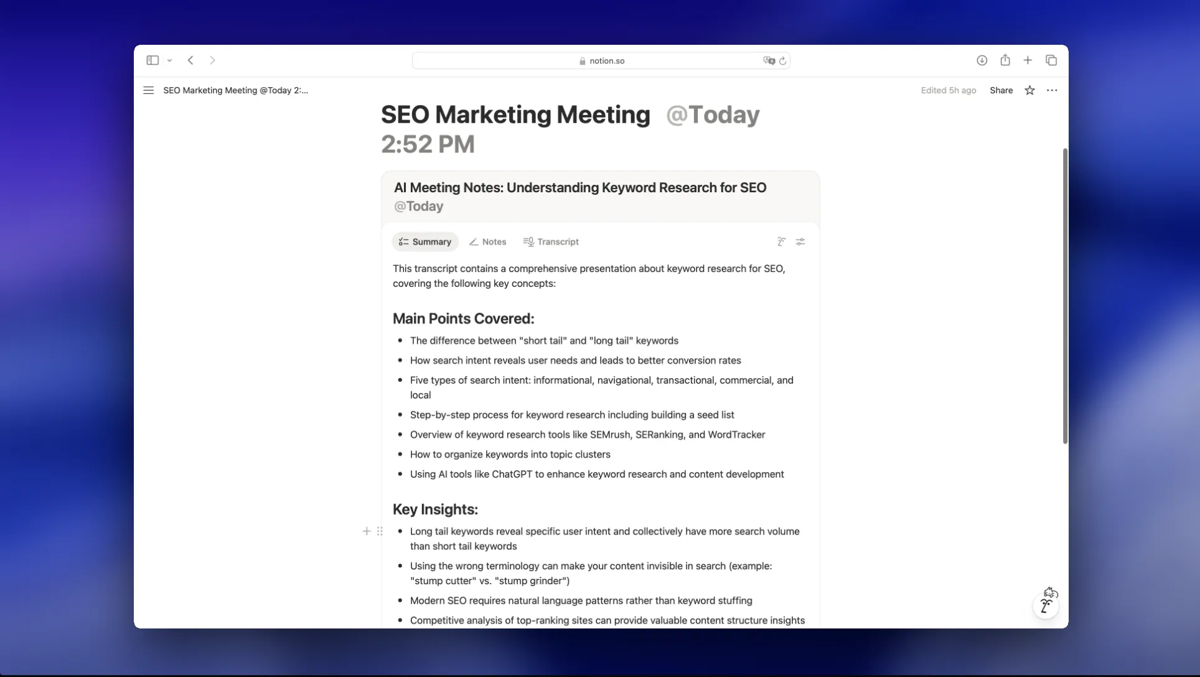Image resolution: width=1200 pixels, height=677 pixels.
Task: Click the @Today mention in the page title
Action: tap(712, 114)
